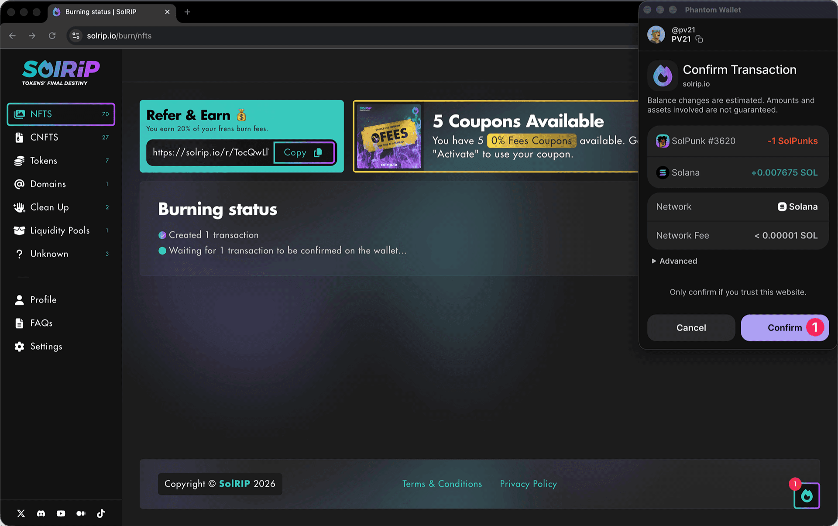Reload the solrip.io page
The width and height of the screenshot is (838, 526).
click(52, 36)
